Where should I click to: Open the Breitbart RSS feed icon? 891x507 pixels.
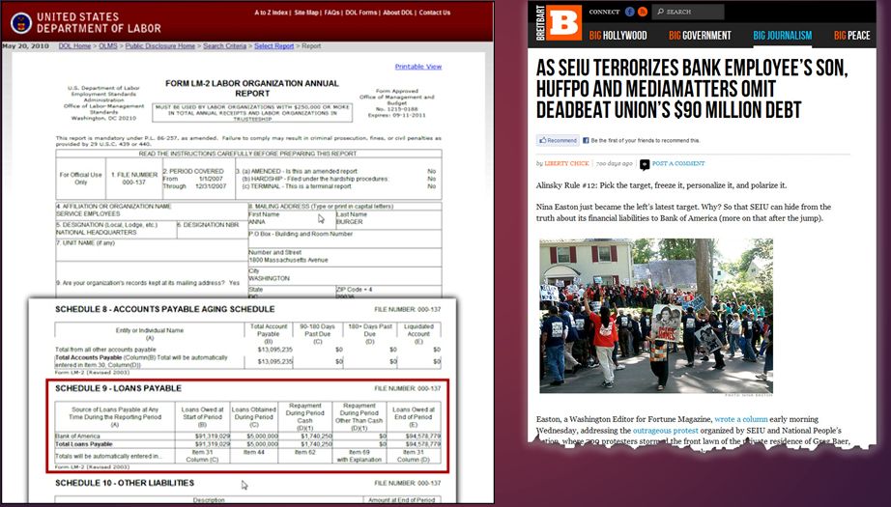(x=643, y=12)
